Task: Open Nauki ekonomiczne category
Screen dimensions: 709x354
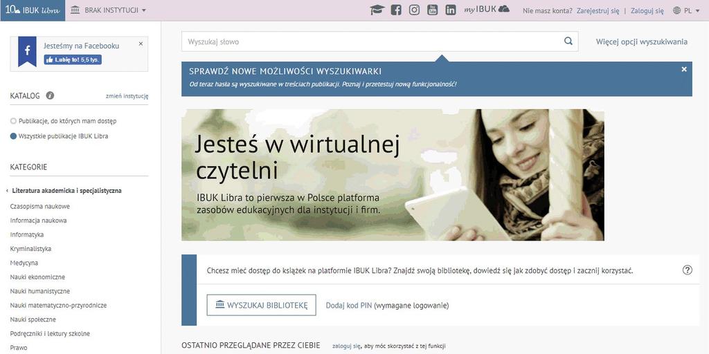Action: pos(37,277)
